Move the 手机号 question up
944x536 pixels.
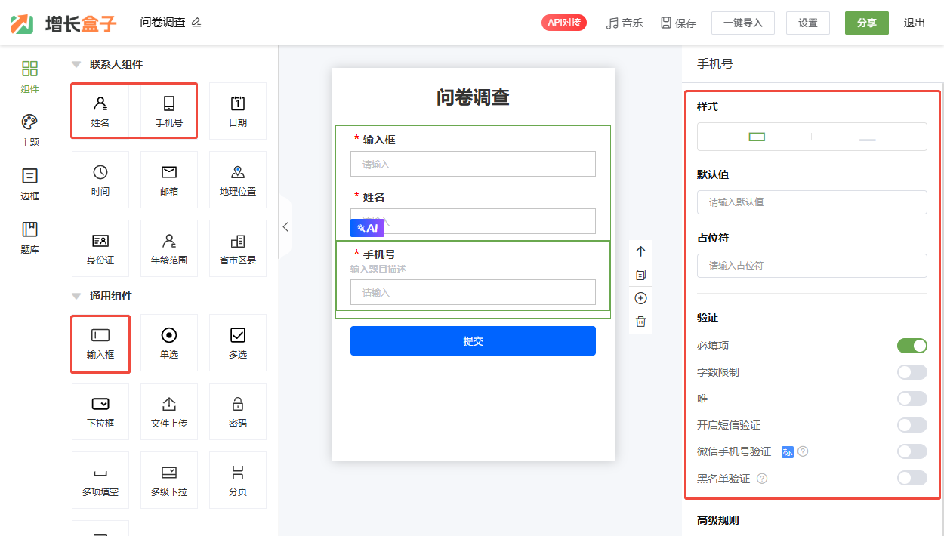tap(641, 251)
